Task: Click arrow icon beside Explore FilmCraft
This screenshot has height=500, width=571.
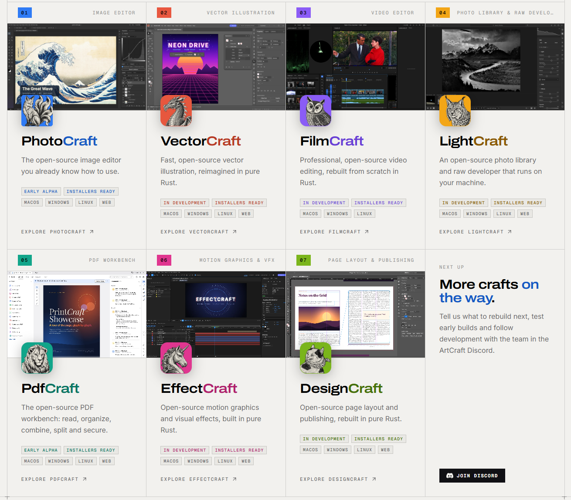Action: (367, 232)
